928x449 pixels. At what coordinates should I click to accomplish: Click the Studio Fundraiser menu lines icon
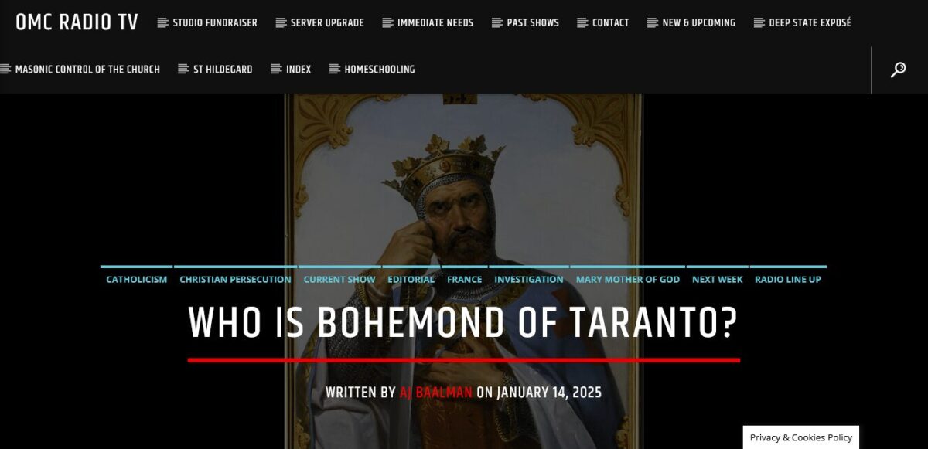(x=162, y=23)
